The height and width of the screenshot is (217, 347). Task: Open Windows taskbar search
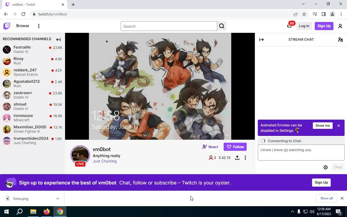click(20, 212)
